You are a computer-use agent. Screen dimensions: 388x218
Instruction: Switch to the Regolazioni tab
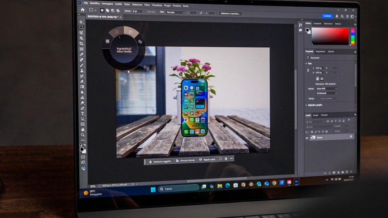[320, 52]
